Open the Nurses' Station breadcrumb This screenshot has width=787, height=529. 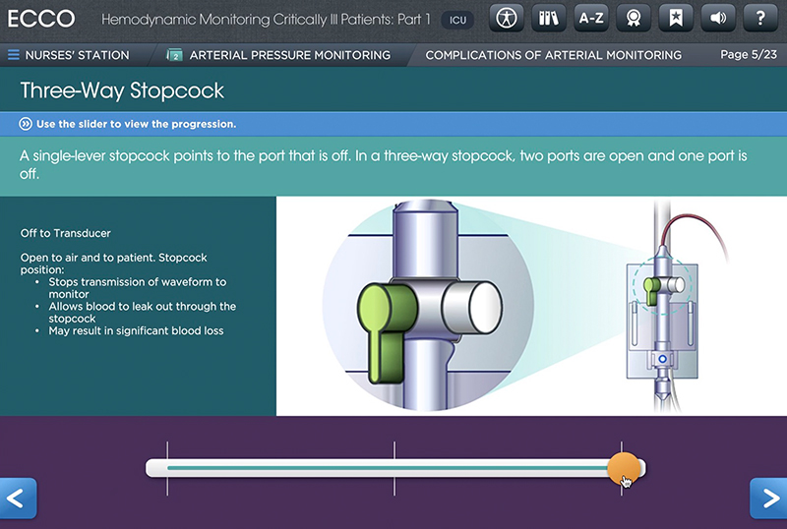coord(76,55)
